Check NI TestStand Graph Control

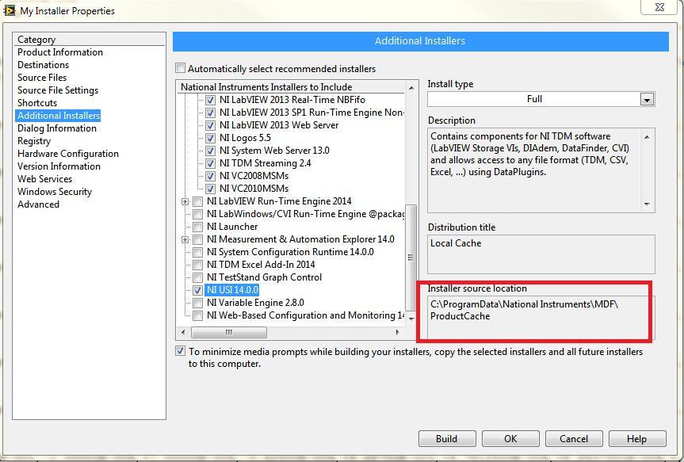point(197,277)
